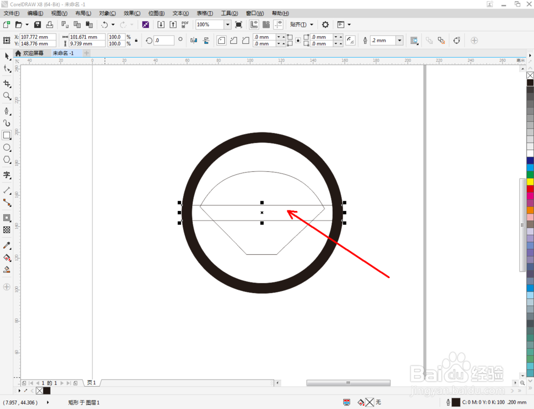Select the Transparency checkerboard tool
Image resolution: width=534 pixels, height=409 pixels.
(7, 230)
